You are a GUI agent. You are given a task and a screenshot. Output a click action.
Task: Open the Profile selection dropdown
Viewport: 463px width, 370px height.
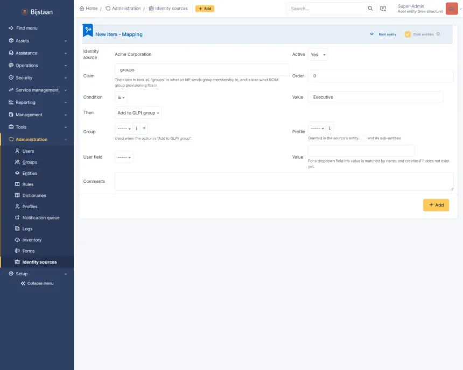pyautogui.click(x=317, y=128)
